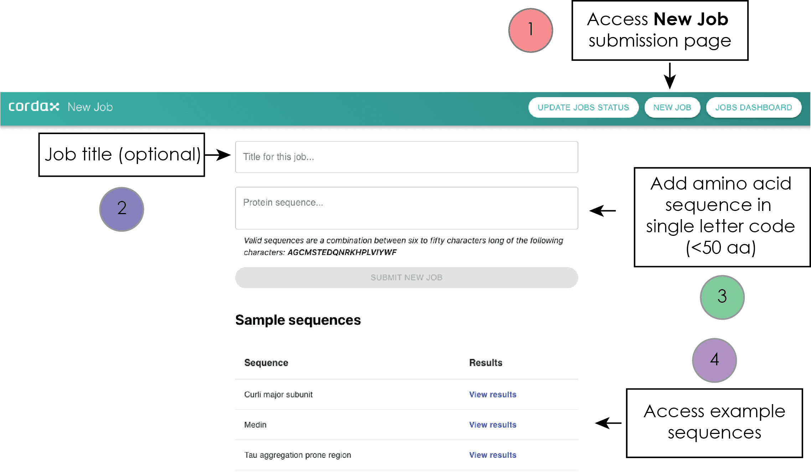
Task: View results for Curli major subunit
Action: [x=492, y=394]
